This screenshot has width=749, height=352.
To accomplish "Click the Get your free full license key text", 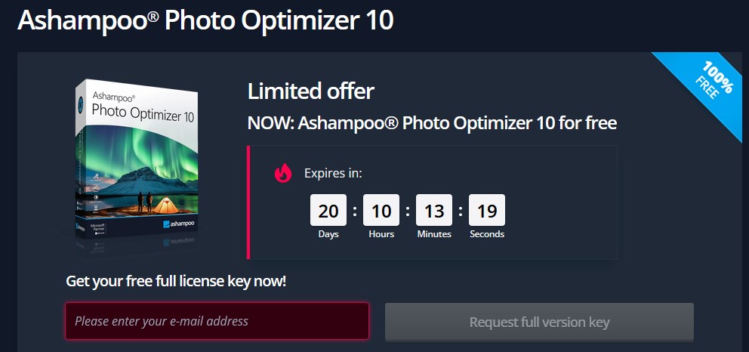I will (x=176, y=282).
